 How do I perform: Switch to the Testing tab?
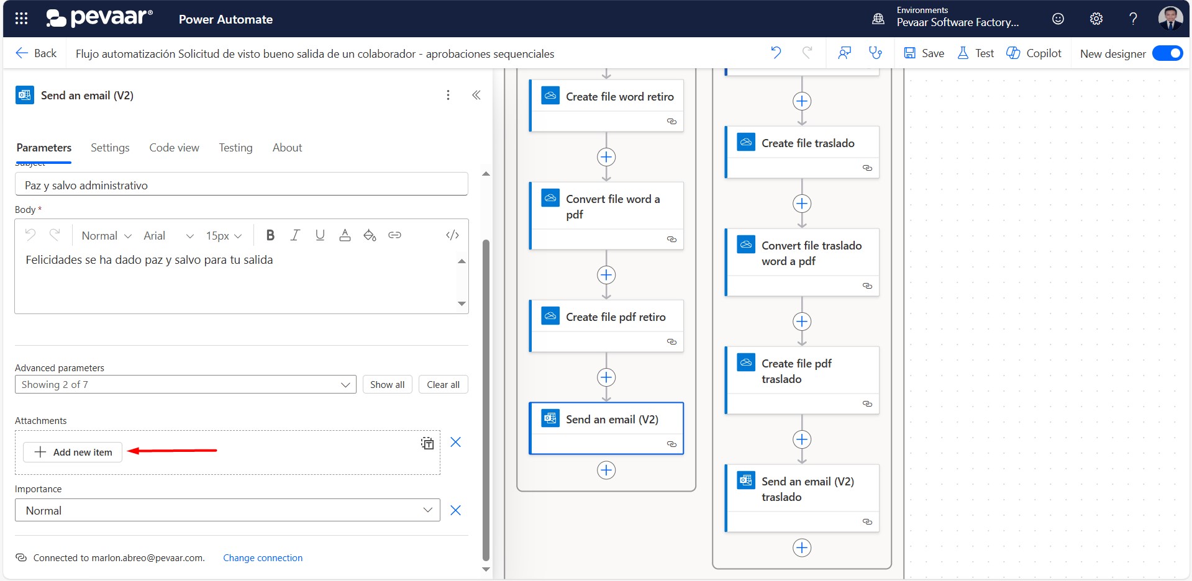(x=235, y=148)
